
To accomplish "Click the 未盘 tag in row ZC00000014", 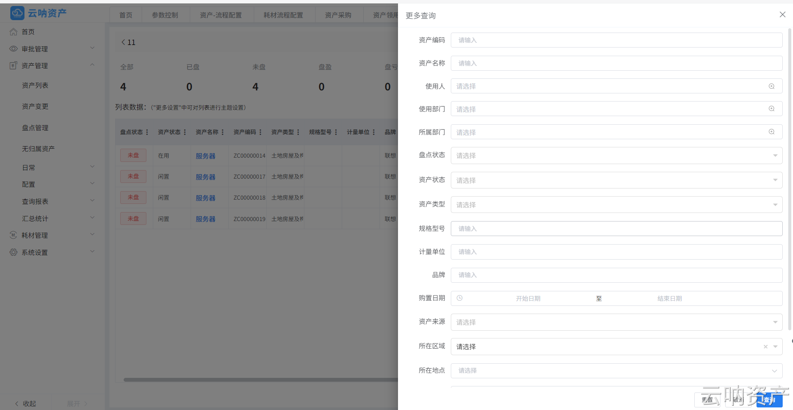I will tap(133, 155).
